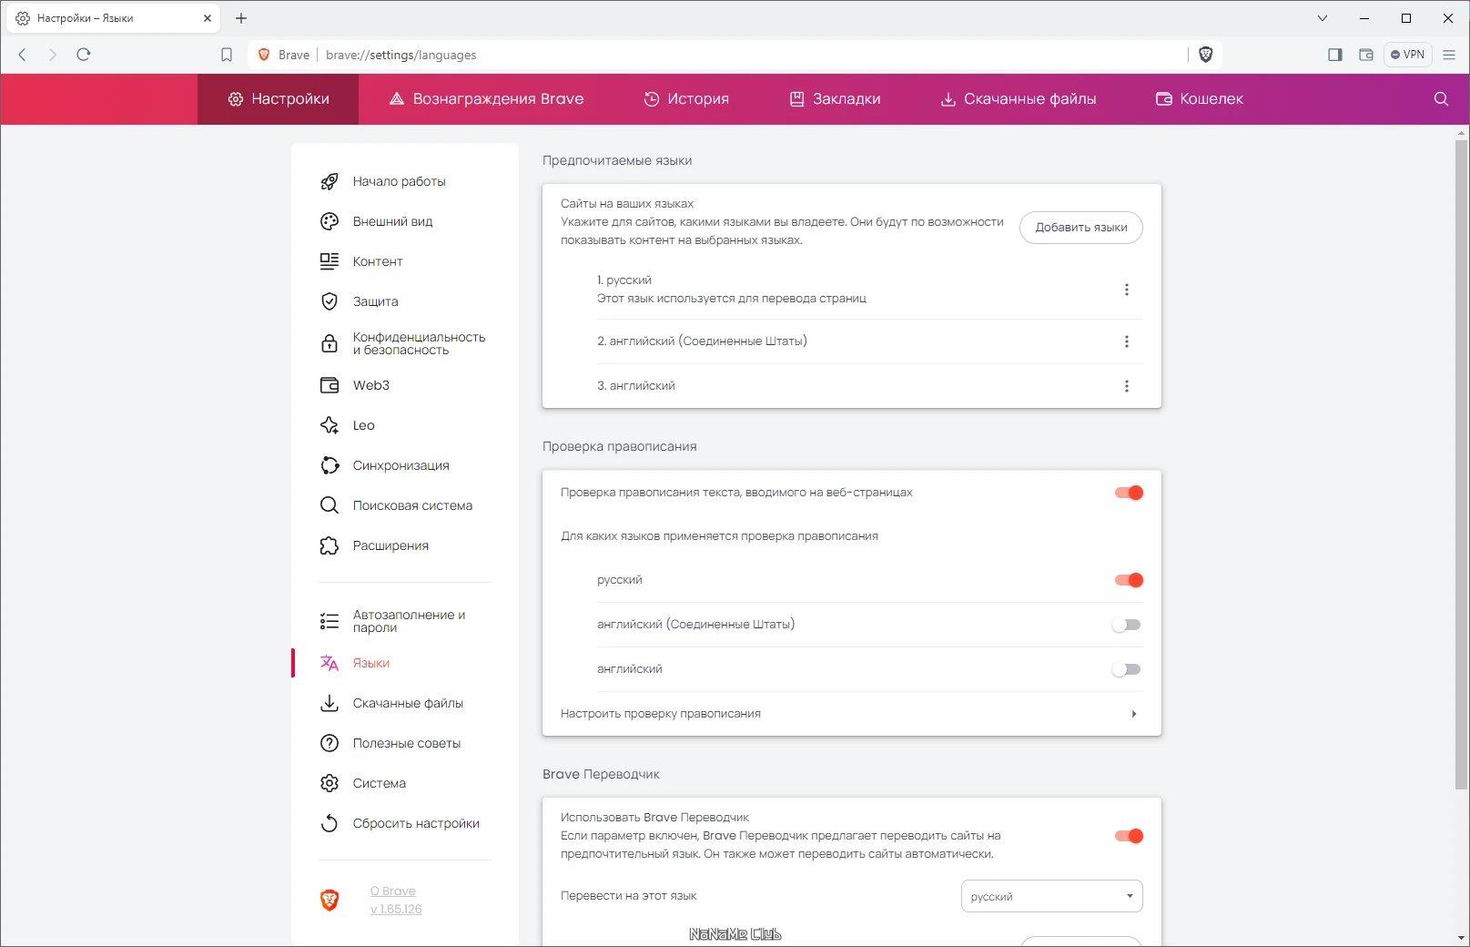Viewport: 1470px width, 947px height.
Task: Open a new tab with plus button
Action: pos(241,18)
